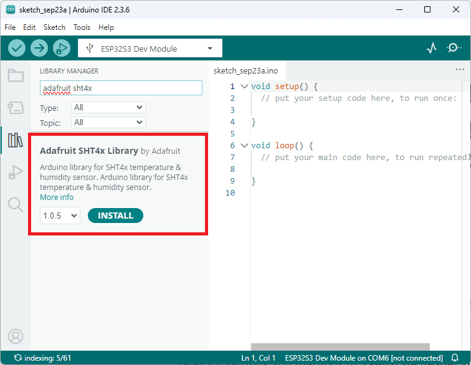The height and width of the screenshot is (365, 471).
Task: Expand the Topic filter dropdown
Action: 108,122
